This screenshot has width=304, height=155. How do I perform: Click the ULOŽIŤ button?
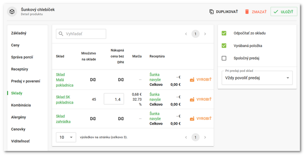pos(284,12)
